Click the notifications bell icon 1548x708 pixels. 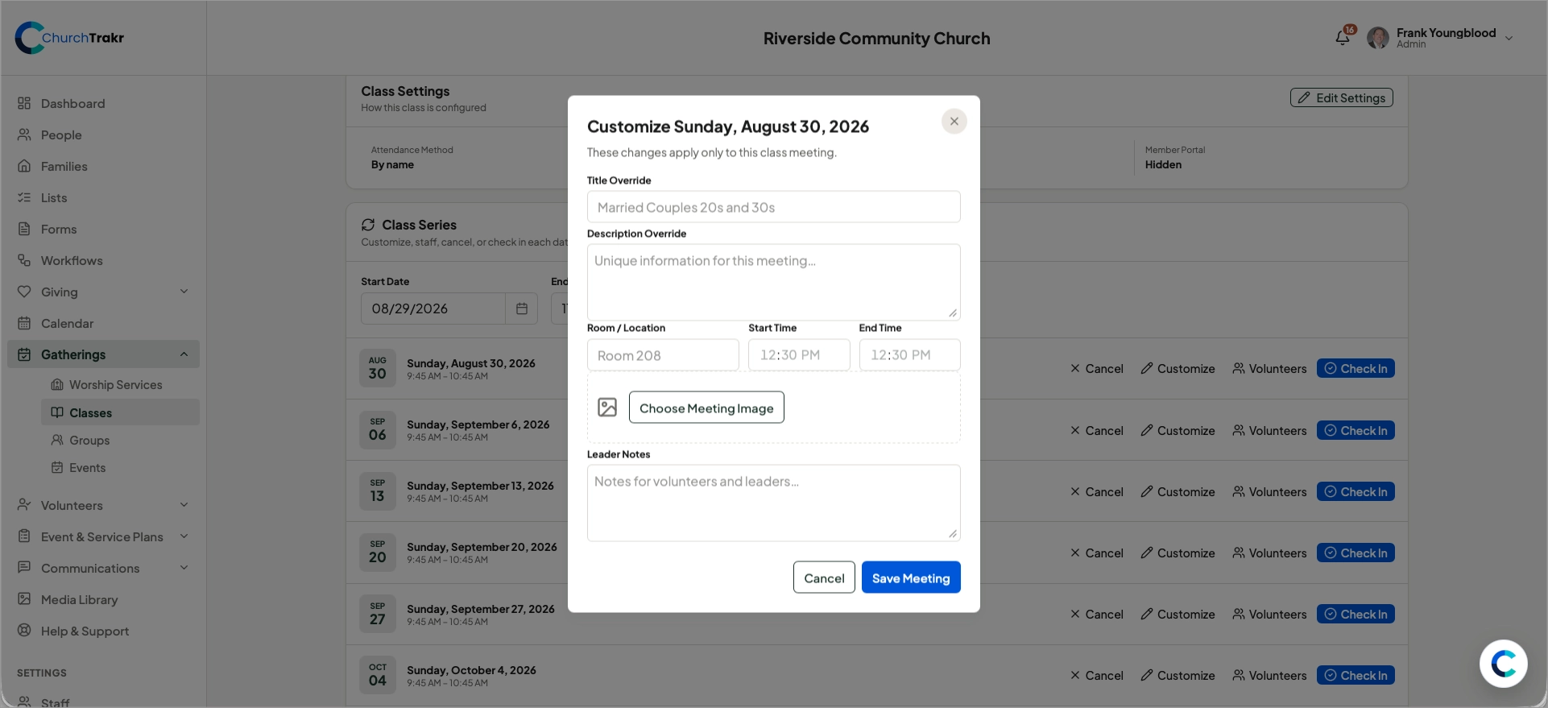(x=1342, y=38)
